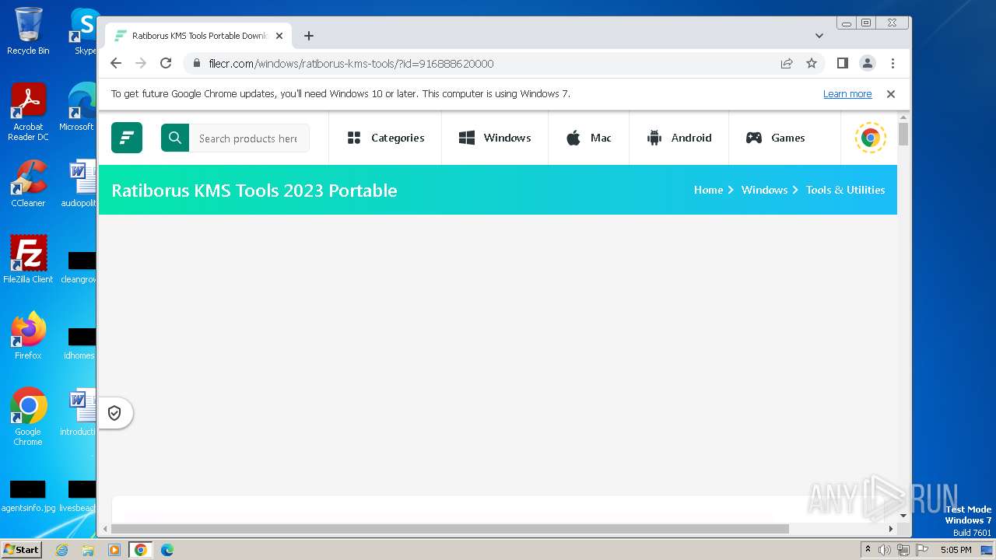Select the Recycle Bin desktop icon
The image size is (996, 560).
tap(28, 31)
